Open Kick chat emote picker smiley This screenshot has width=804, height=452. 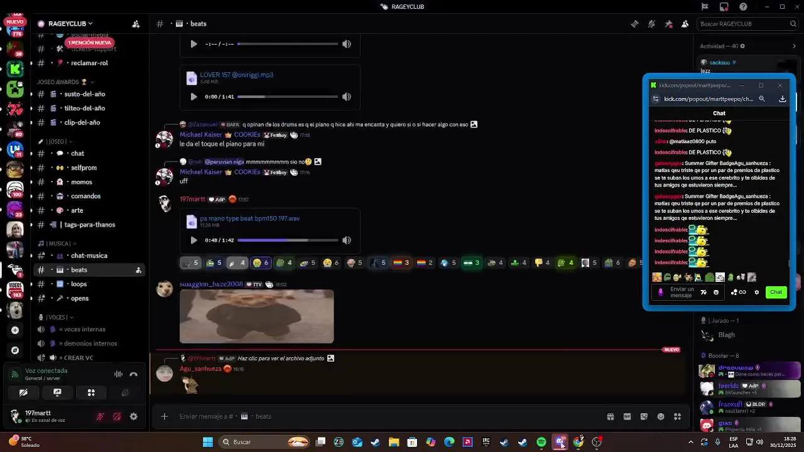pos(716,292)
